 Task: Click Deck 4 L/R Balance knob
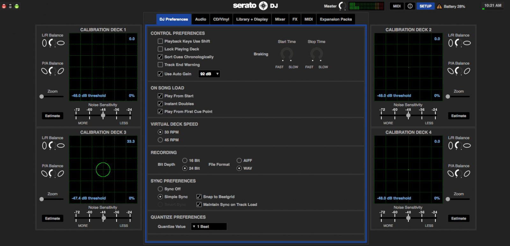[458, 146]
